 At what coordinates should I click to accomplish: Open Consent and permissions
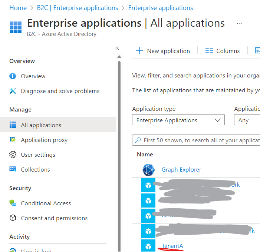[54, 218]
